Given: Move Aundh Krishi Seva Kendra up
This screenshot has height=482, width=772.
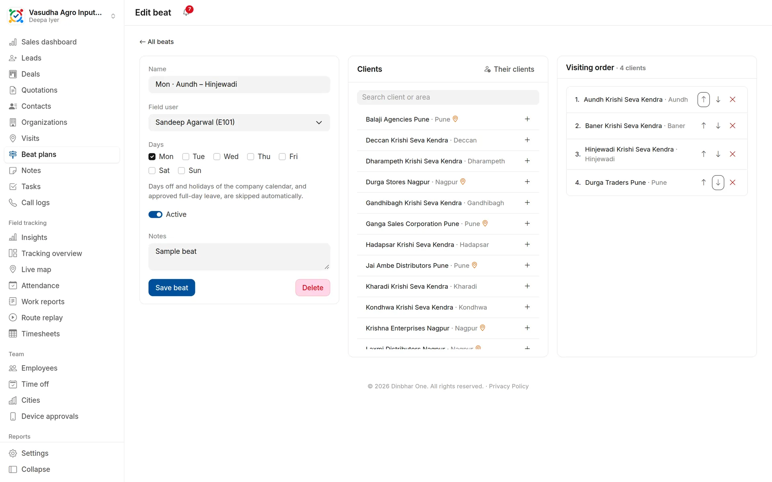Looking at the screenshot, I should 703,100.
